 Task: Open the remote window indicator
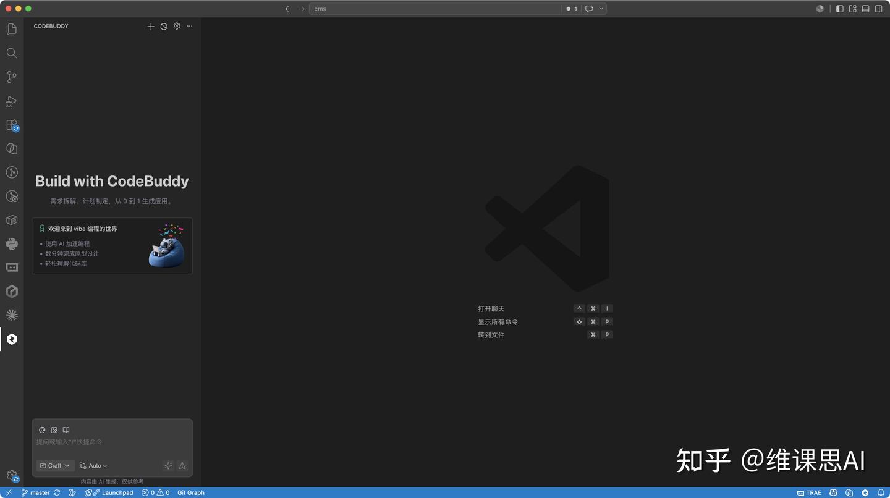pos(8,493)
